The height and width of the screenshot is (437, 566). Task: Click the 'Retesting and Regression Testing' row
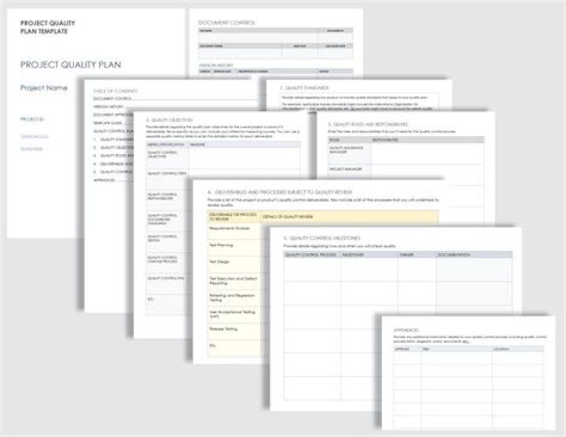pos(234,298)
